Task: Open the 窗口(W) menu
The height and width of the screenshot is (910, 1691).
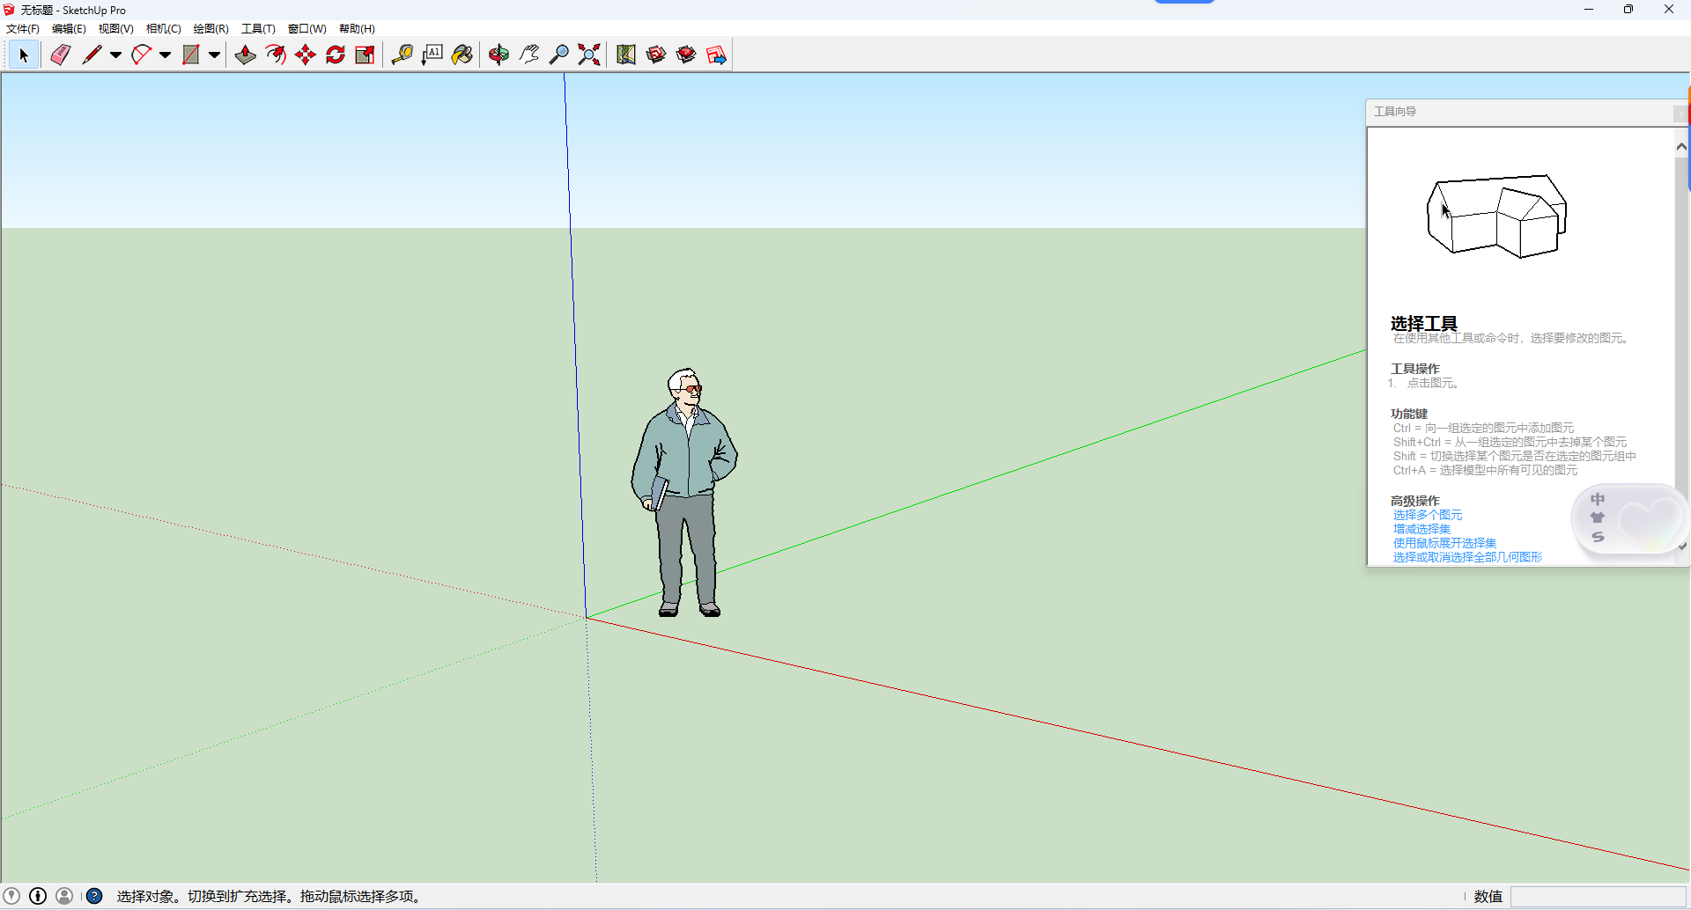Action: coord(306,28)
